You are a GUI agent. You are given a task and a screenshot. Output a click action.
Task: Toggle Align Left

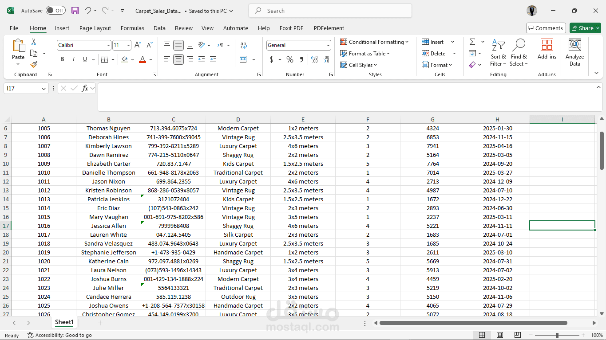coord(167,59)
